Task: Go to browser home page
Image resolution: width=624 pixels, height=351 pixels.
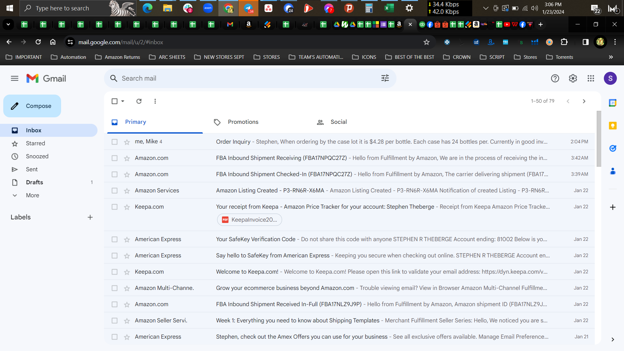Action: click(x=53, y=42)
